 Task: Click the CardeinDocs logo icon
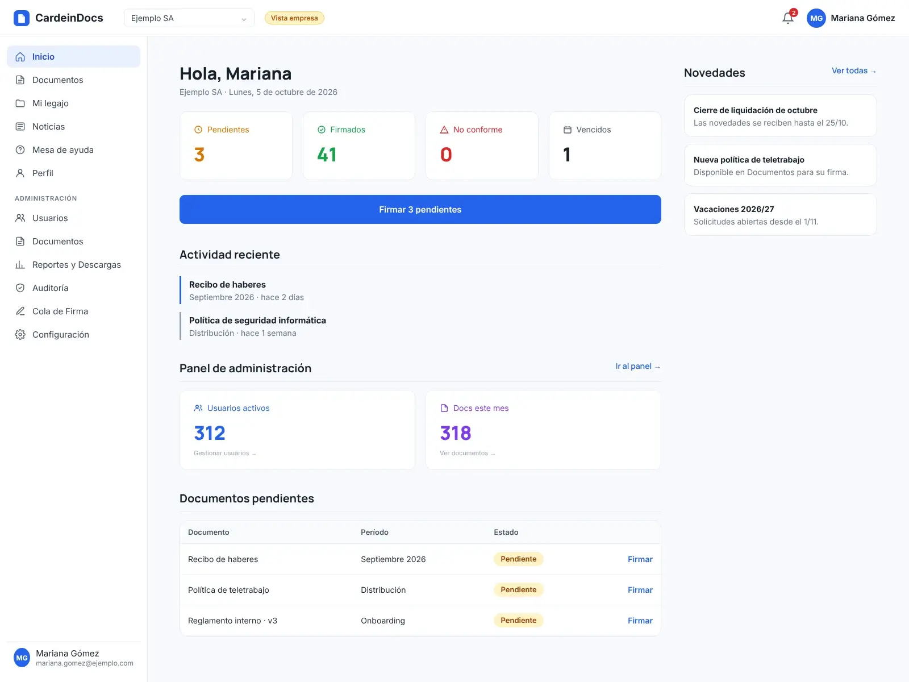click(22, 18)
